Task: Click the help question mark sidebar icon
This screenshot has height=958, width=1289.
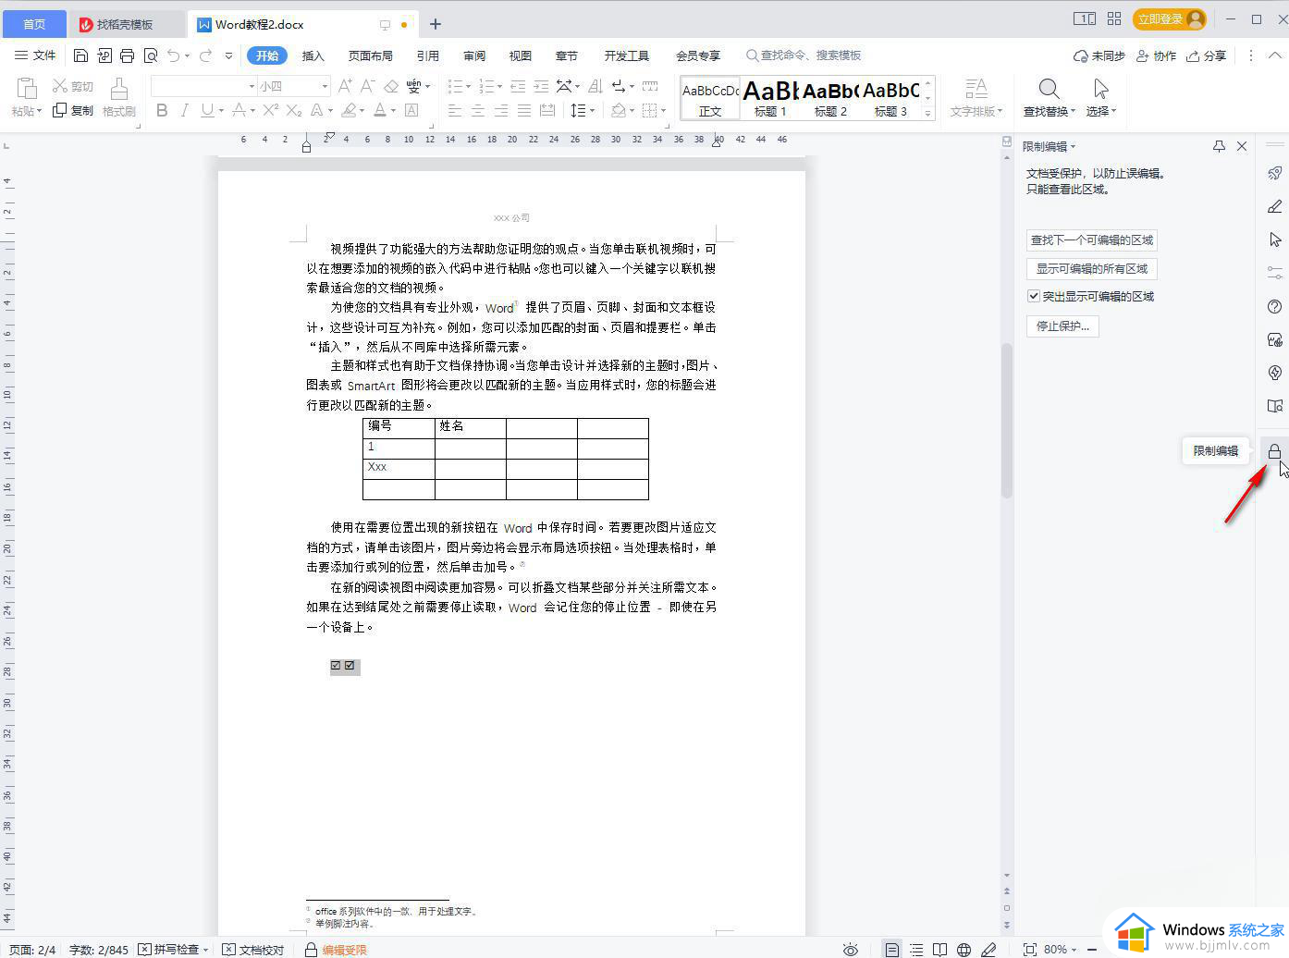Action: 1274,306
